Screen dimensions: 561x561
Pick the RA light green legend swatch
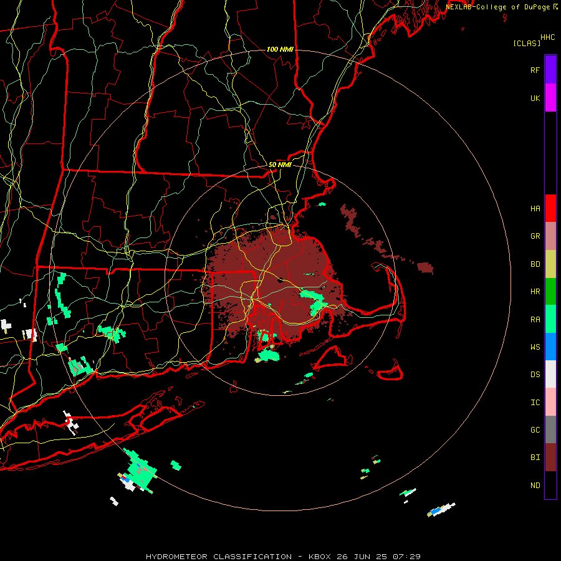[550, 319]
